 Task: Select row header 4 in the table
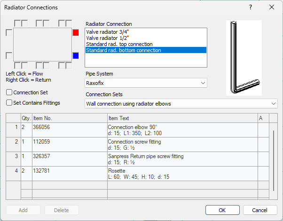pyautogui.click(x=14, y=174)
